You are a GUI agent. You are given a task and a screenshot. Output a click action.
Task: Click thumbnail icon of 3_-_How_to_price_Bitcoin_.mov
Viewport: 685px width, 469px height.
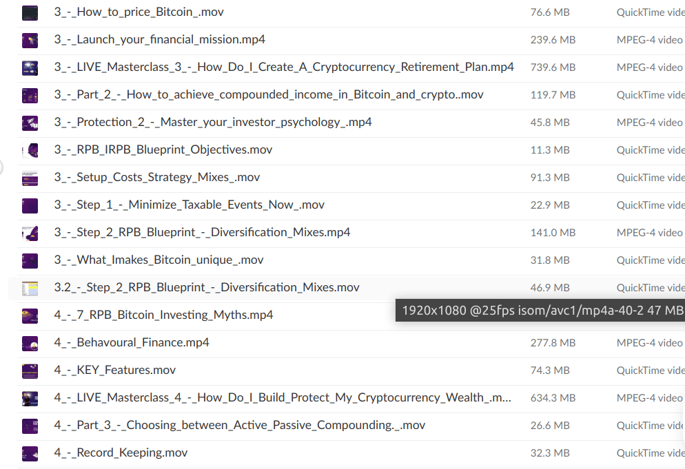coord(30,12)
